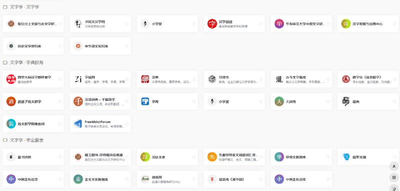Screen dimensions: 400x191
Task: Open the 简帛网 oval logo icon
Action: click(145, 179)
